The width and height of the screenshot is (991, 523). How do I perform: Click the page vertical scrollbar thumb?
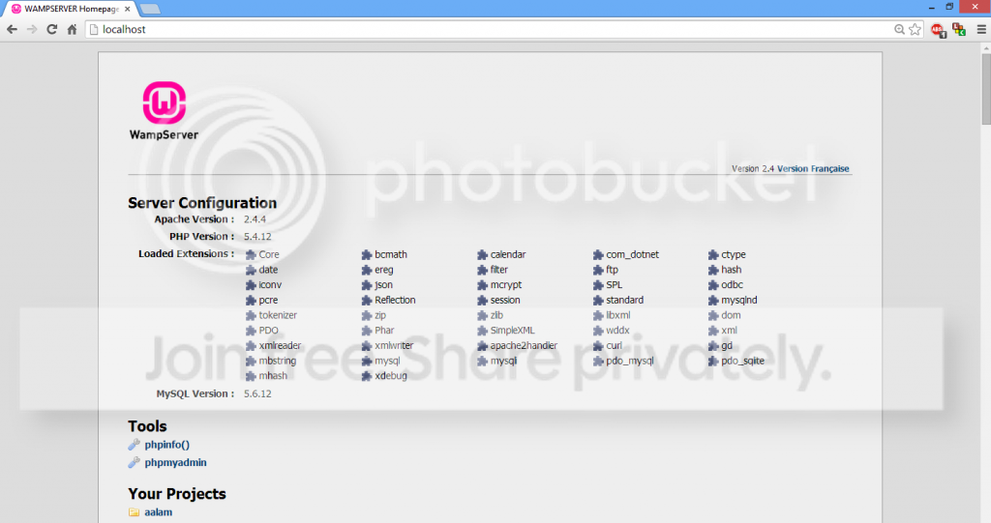(x=986, y=90)
